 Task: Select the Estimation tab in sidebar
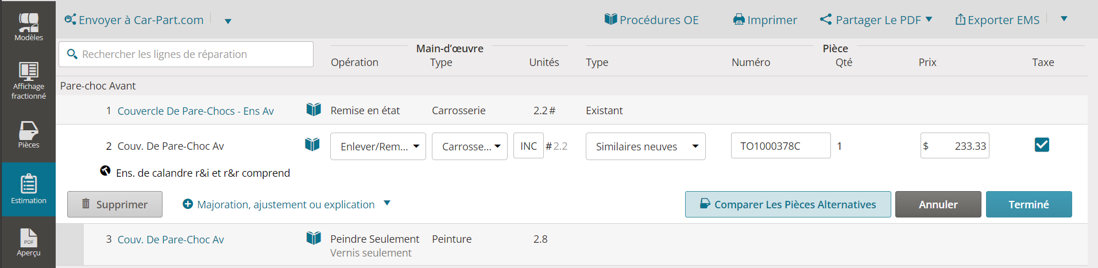coord(28,189)
